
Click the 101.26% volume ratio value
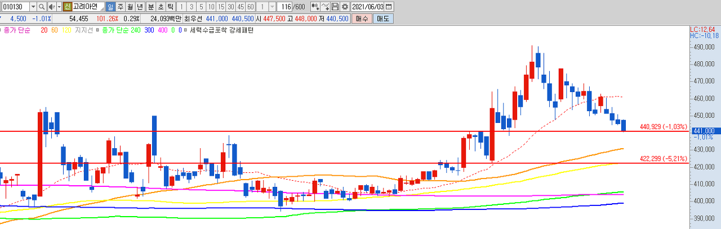(108, 19)
